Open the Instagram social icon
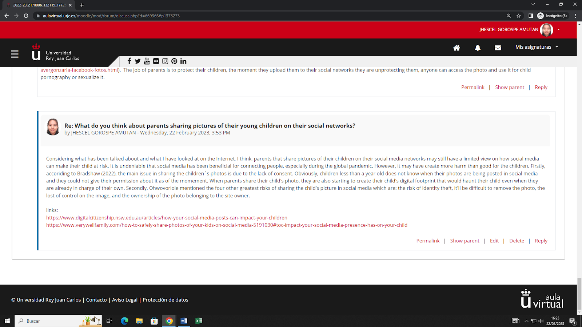Viewport: 582px width, 327px height. [165, 61]
